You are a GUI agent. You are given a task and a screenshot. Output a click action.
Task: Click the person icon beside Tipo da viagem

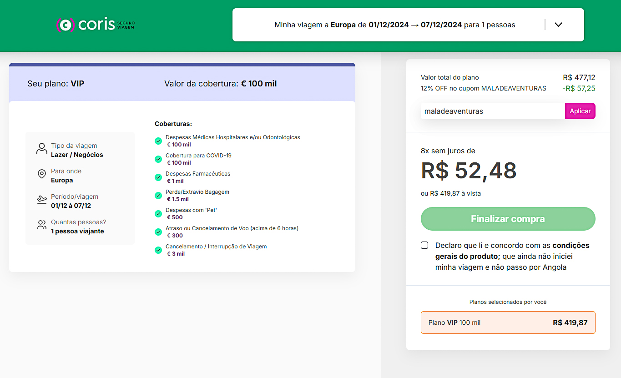[x=42, y=149]
